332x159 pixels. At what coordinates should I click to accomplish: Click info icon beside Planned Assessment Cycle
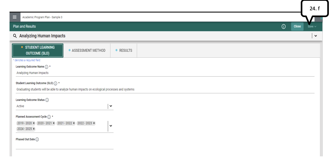[x=49, y=116]
